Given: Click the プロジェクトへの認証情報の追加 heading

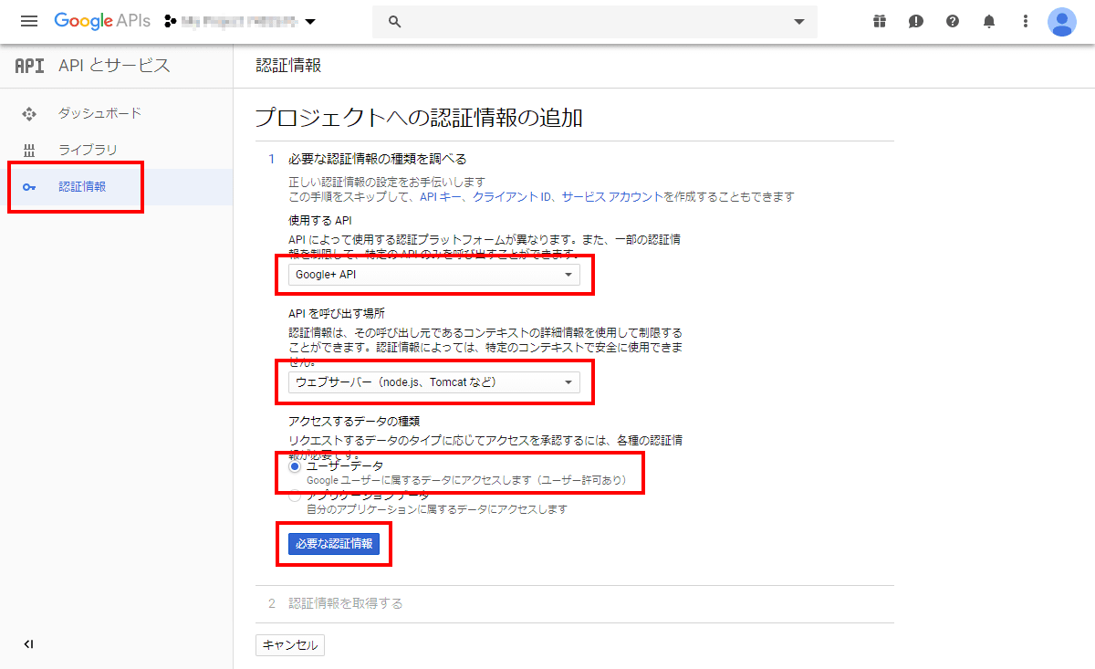Looking at the screenshot, I should pyautogui.click(x=419, y=118).
